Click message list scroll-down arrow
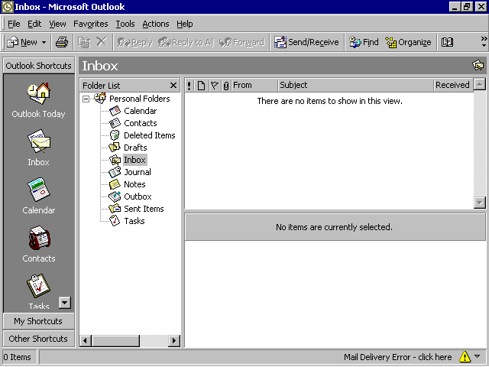 480,203
